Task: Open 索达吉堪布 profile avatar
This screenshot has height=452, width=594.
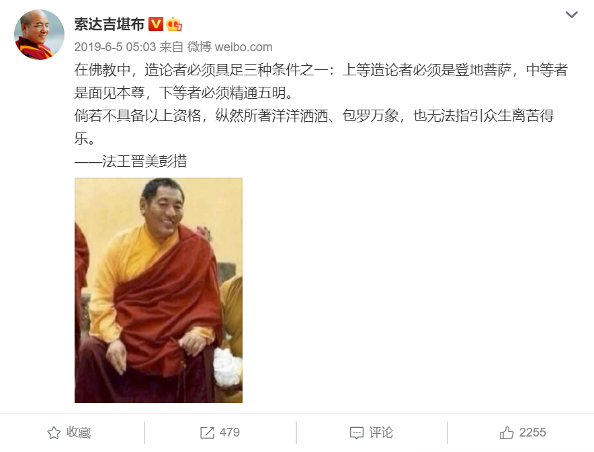Action: coord(39,34)
